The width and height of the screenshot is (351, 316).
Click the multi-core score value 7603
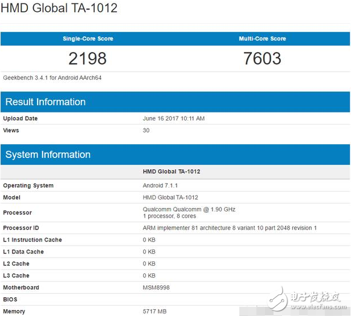[262, 58]
